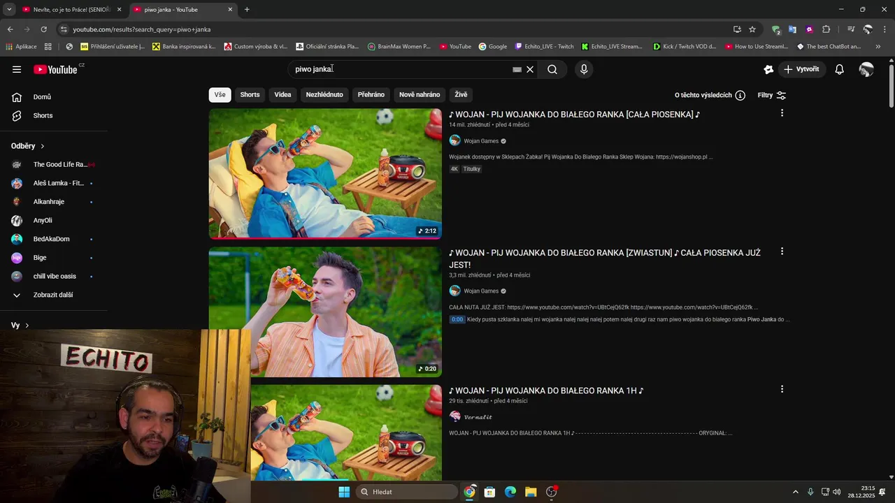
Task: Open the account avatar menu
Action: click(866, 69)
